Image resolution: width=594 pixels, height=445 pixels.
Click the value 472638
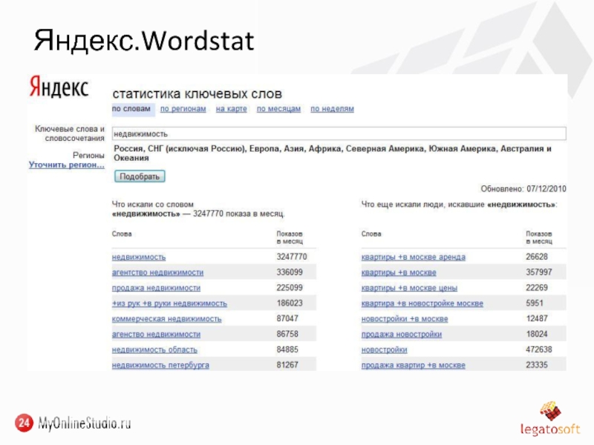click(x=539, y=349)
